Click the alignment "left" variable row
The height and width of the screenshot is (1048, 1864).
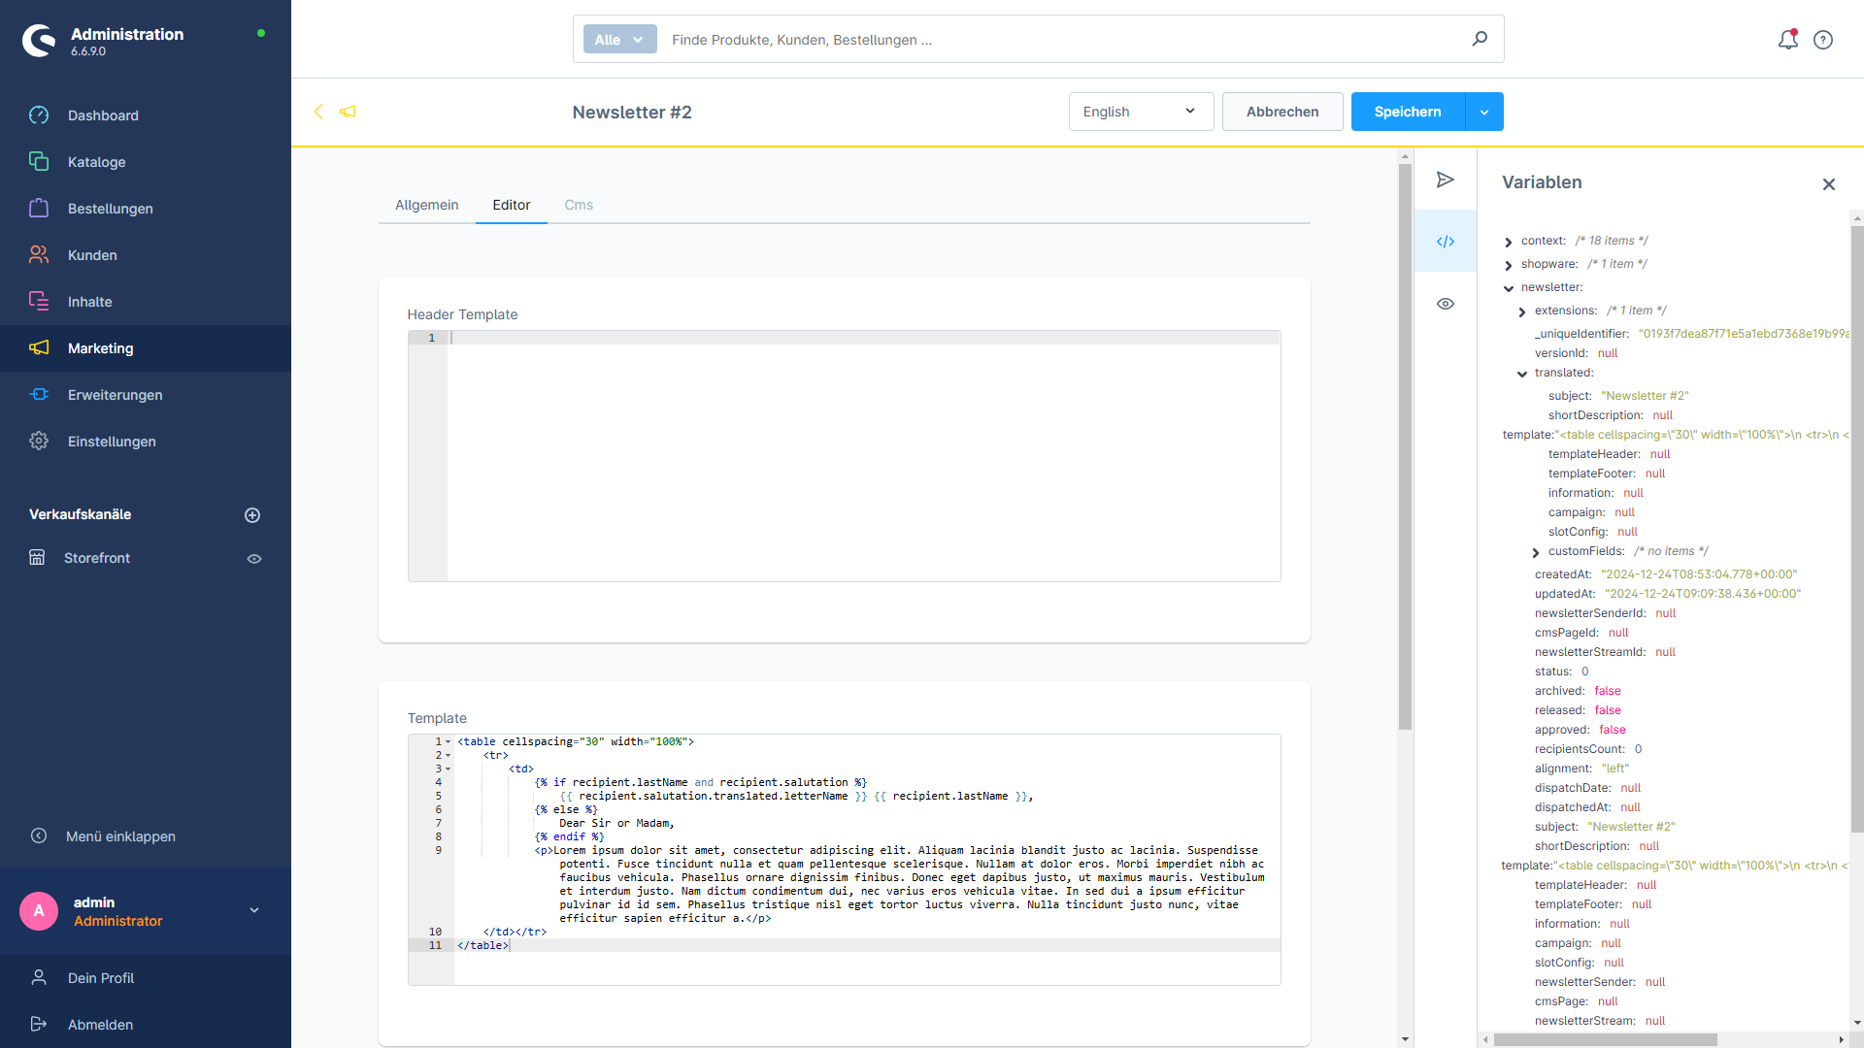pos(1582,769)
